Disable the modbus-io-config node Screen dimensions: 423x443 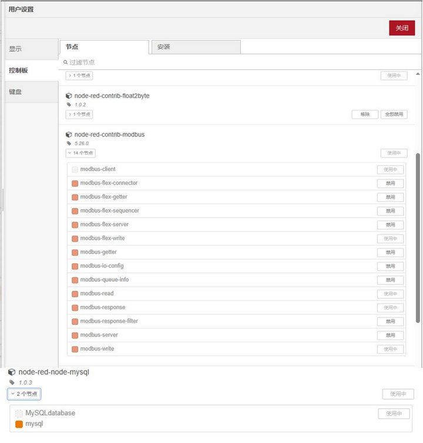point(390,266)
